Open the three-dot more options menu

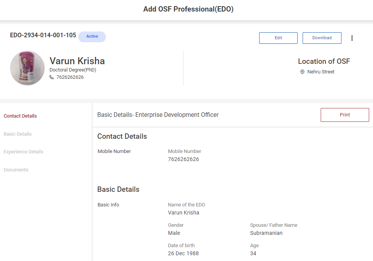click(352, 38)
